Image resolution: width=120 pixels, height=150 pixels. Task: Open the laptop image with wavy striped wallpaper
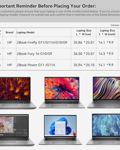[x=104, y=92]
